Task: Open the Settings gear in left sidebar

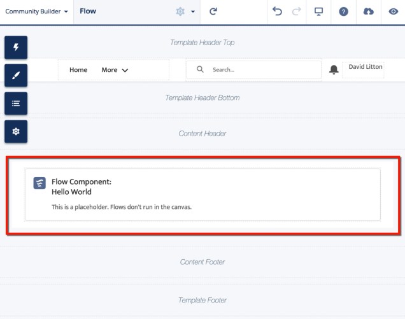Action: (16, 131)
